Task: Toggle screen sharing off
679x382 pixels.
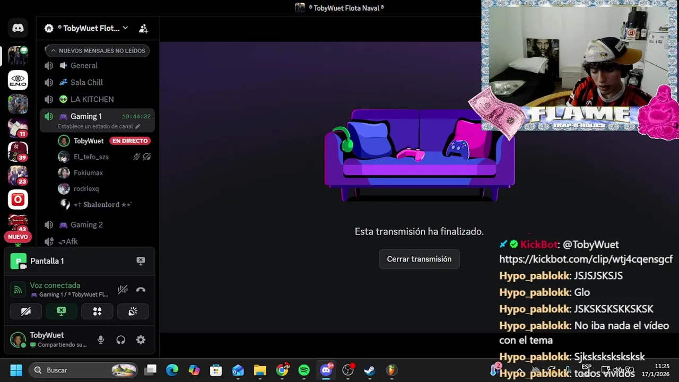Action: (x=62, y=311)
